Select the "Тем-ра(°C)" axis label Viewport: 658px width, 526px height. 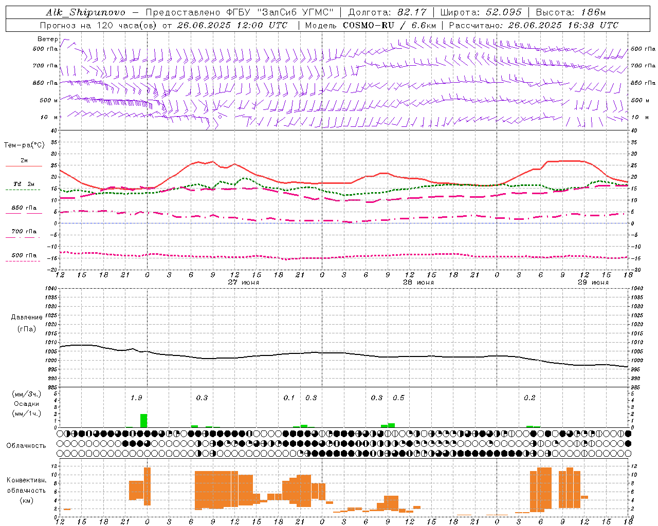24,145
